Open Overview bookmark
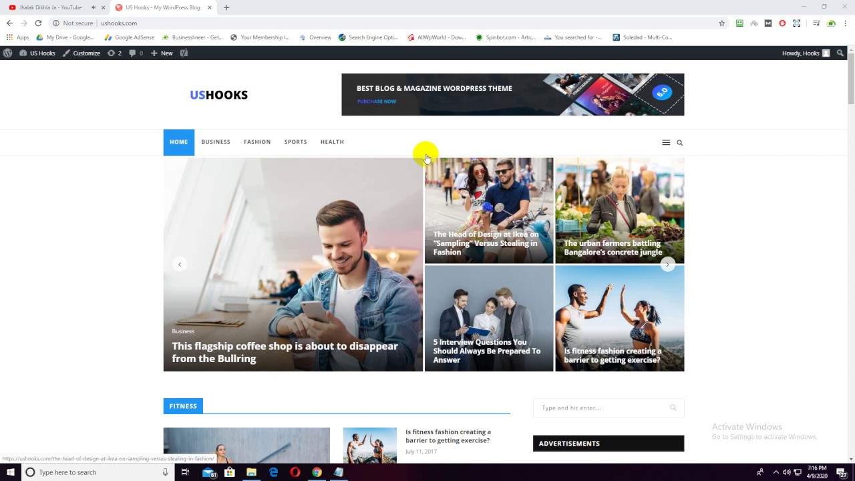 coord(315,37)
